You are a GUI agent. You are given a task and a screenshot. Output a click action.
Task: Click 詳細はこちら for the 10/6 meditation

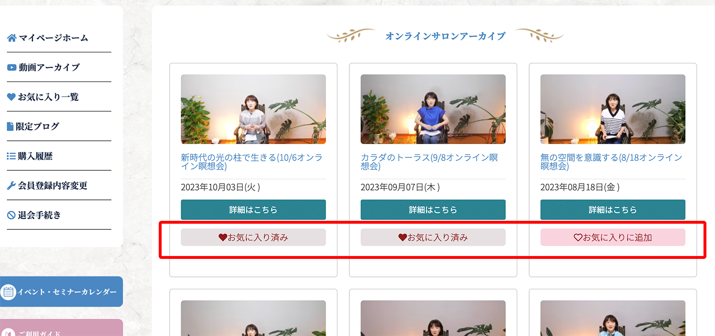pos(253,209)
